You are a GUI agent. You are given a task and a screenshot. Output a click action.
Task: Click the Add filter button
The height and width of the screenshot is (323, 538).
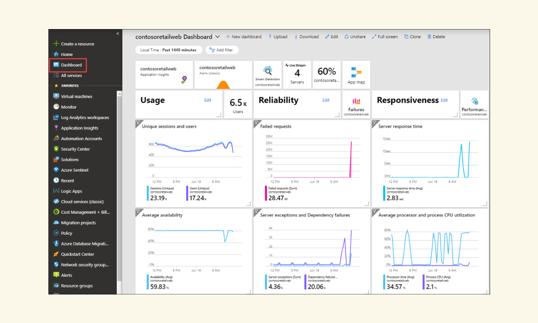(222, 50)
